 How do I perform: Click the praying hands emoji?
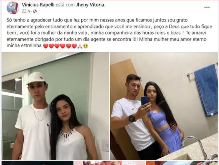(80, 46)
